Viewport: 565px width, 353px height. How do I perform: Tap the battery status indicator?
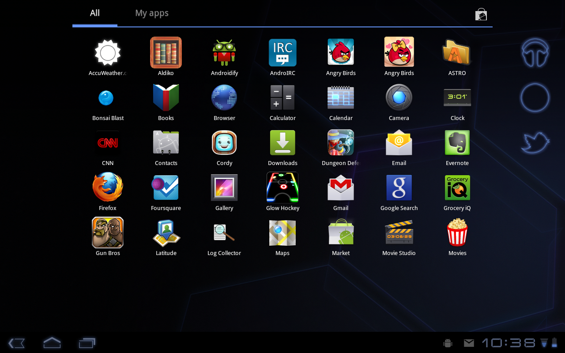coord(555,342)
